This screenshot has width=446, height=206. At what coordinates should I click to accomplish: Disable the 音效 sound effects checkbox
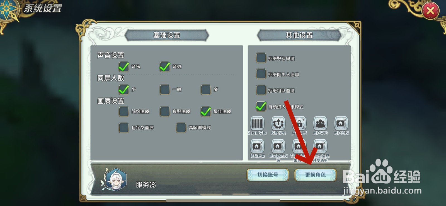(165, 67)
